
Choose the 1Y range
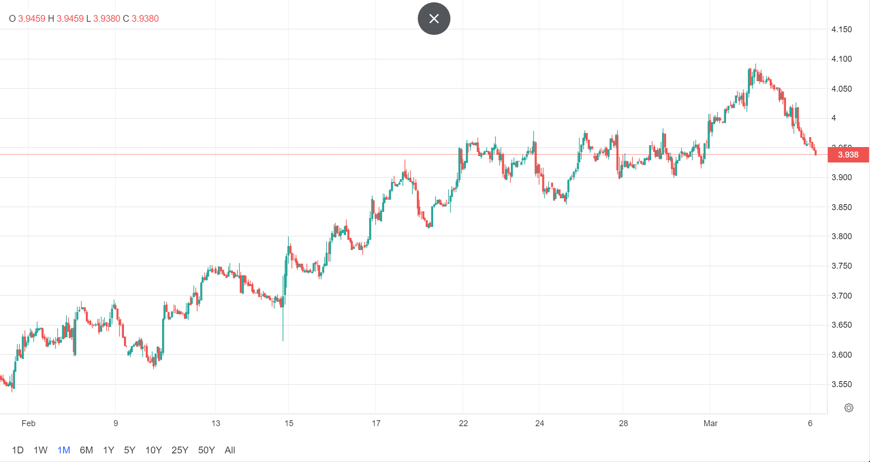(x=109, y=450)
